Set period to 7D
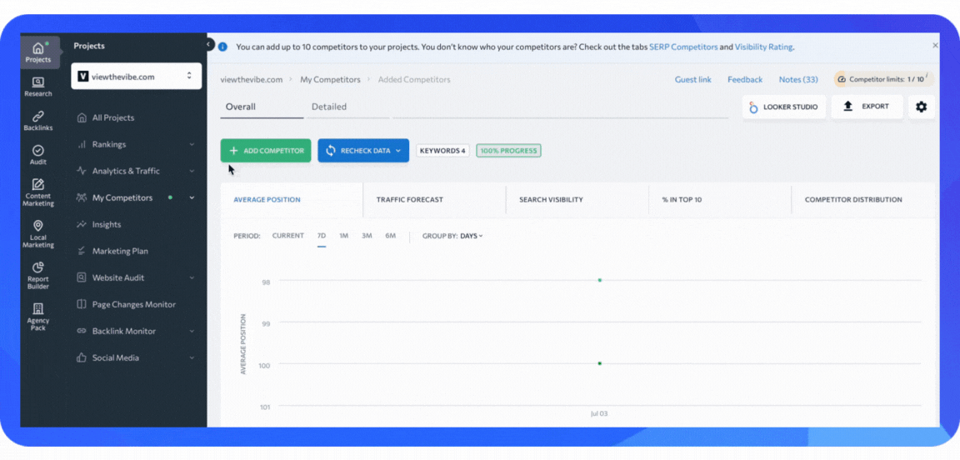The image size is (960, 460). pos(322,236)
